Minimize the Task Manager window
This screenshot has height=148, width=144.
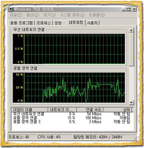pos(124,9)
